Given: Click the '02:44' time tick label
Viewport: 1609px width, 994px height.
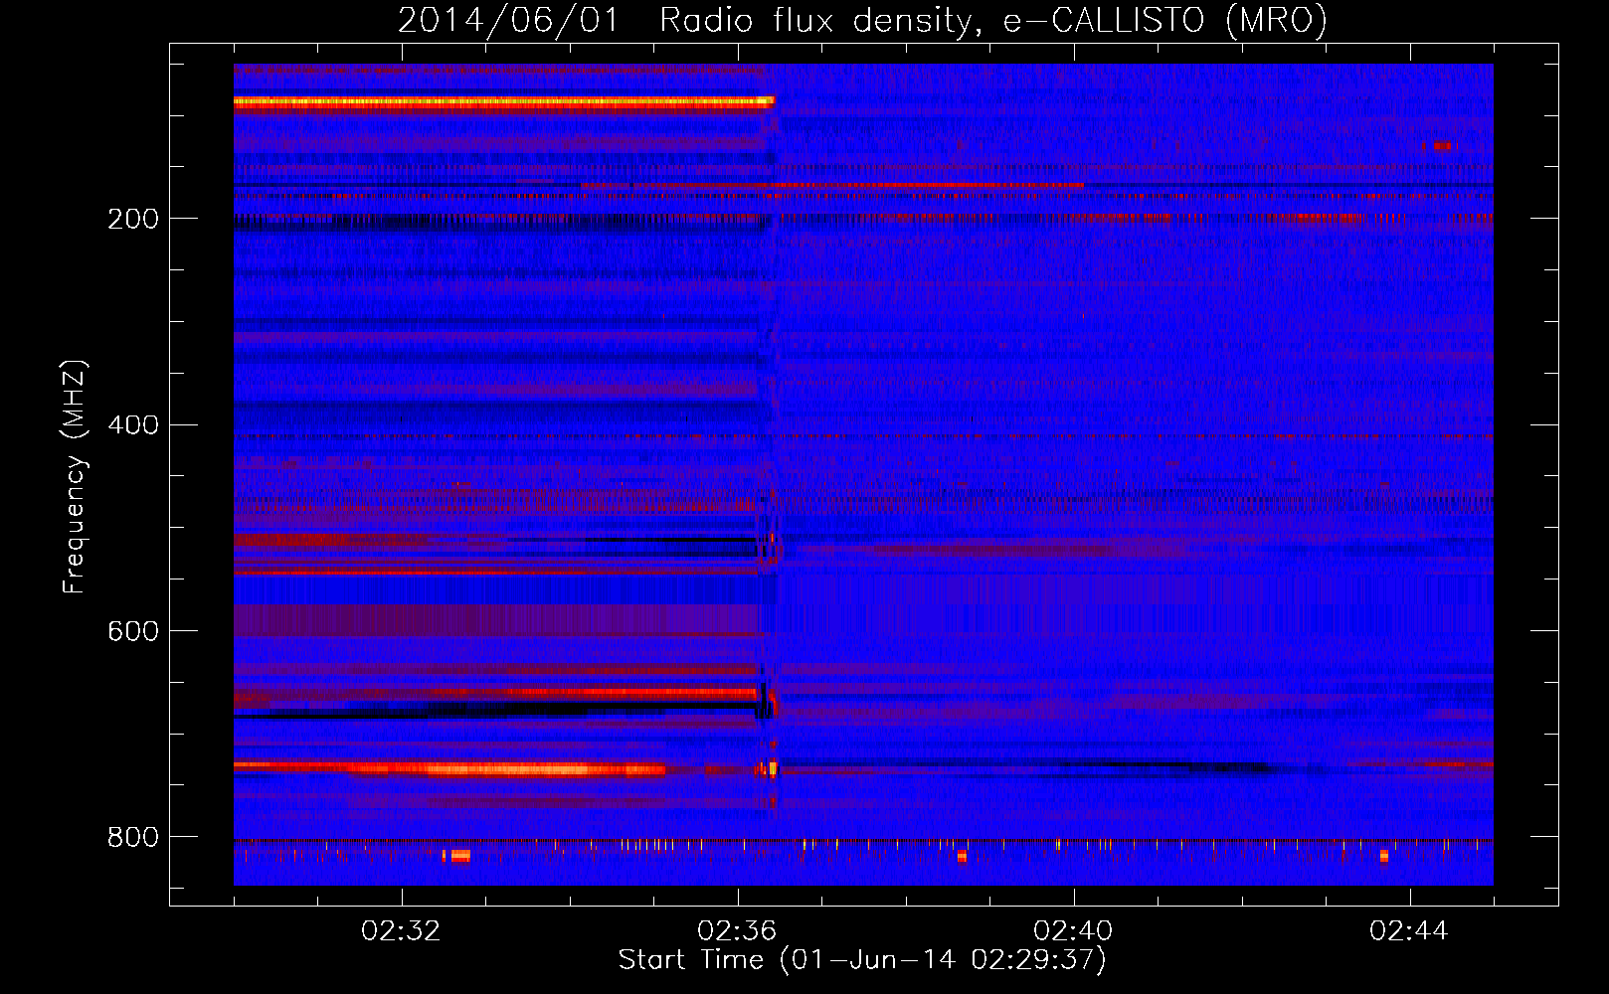Looking at the screenshot, I should point(1410,931).
